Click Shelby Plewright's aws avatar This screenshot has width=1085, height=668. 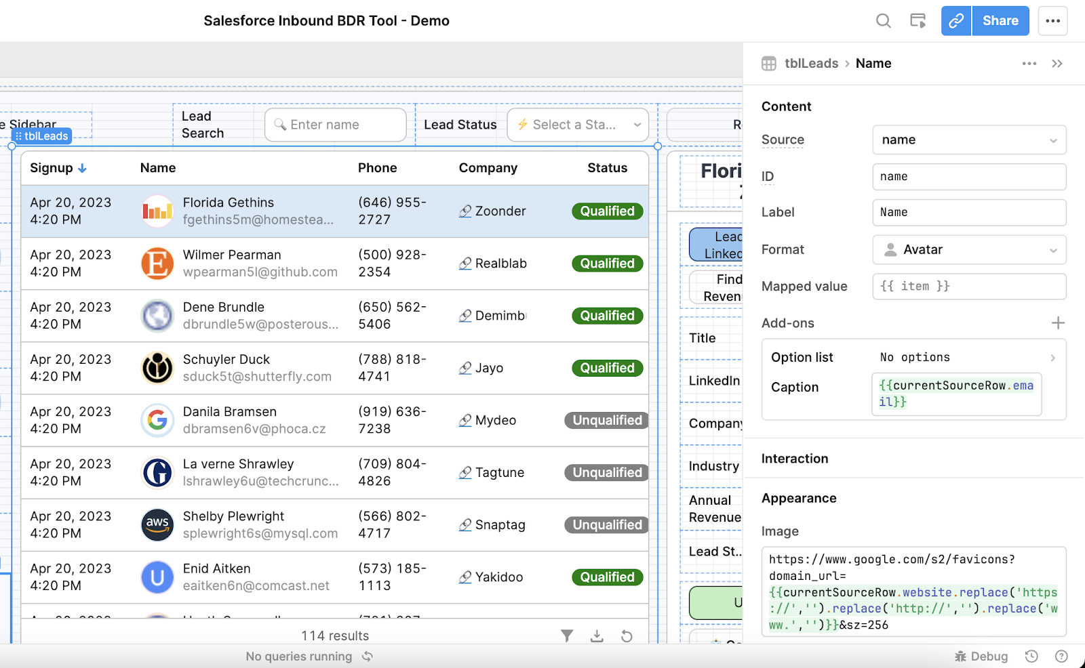point(157,524)
